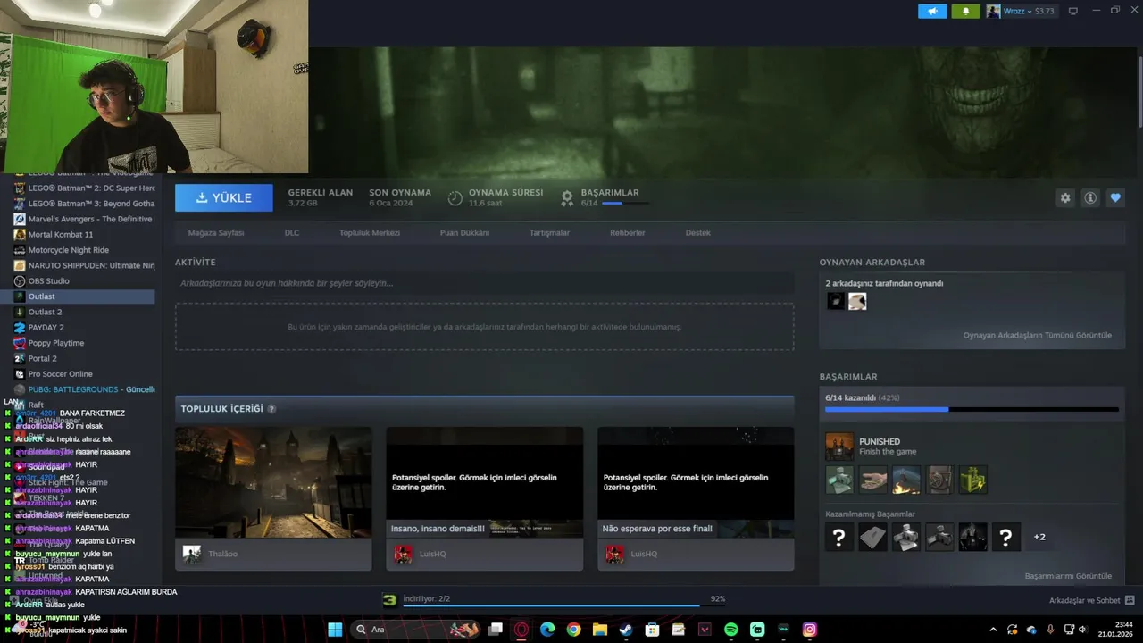Open Opera GX from the taskbar
Viewport: 1143px width, 643px height.
(521, 630)
